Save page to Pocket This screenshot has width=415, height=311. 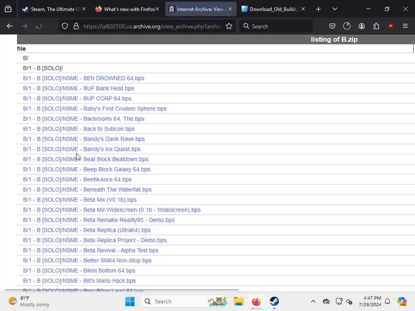tap(332, 26)
